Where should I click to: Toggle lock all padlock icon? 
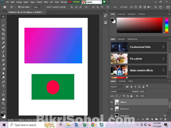[x=131, y=96]
